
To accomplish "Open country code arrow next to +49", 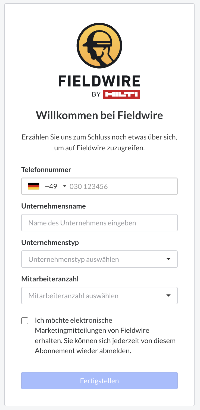I will 64,187.
